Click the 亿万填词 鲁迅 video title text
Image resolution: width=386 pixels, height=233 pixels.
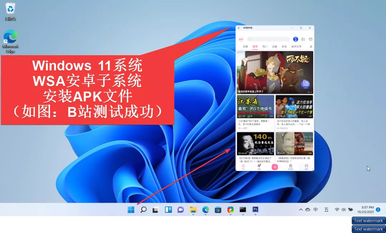(255, 160)
